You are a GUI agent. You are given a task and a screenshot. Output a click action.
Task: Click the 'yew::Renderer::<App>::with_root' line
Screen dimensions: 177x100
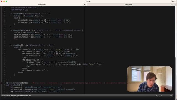point(35,91)
